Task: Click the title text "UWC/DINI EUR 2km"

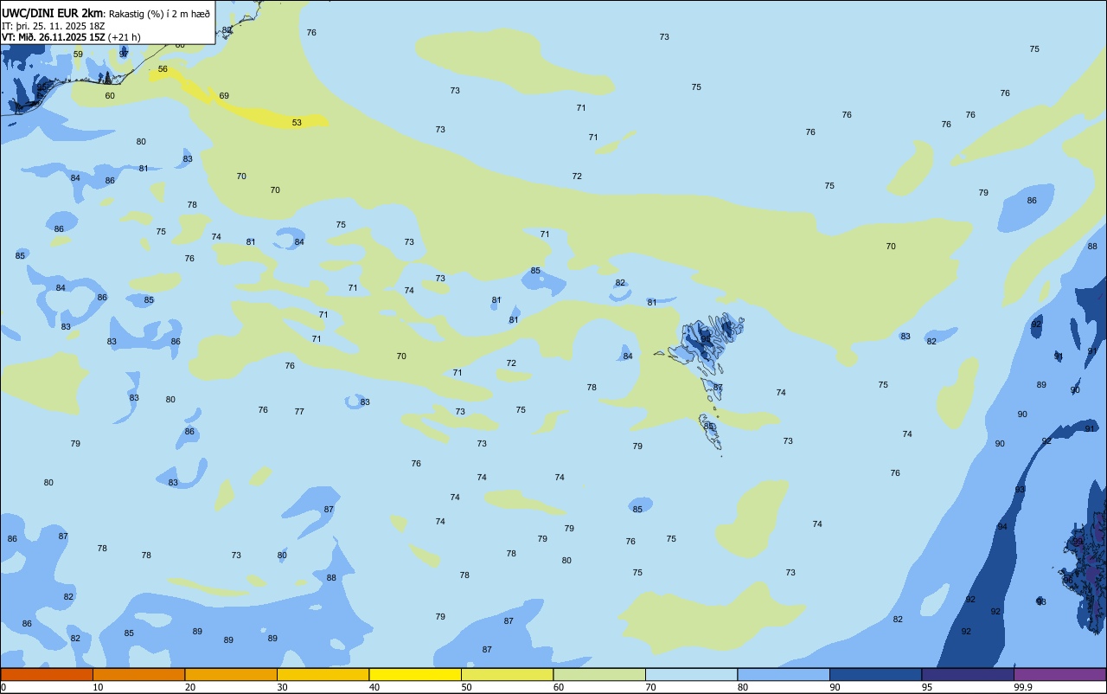Action: coord(51,13)
